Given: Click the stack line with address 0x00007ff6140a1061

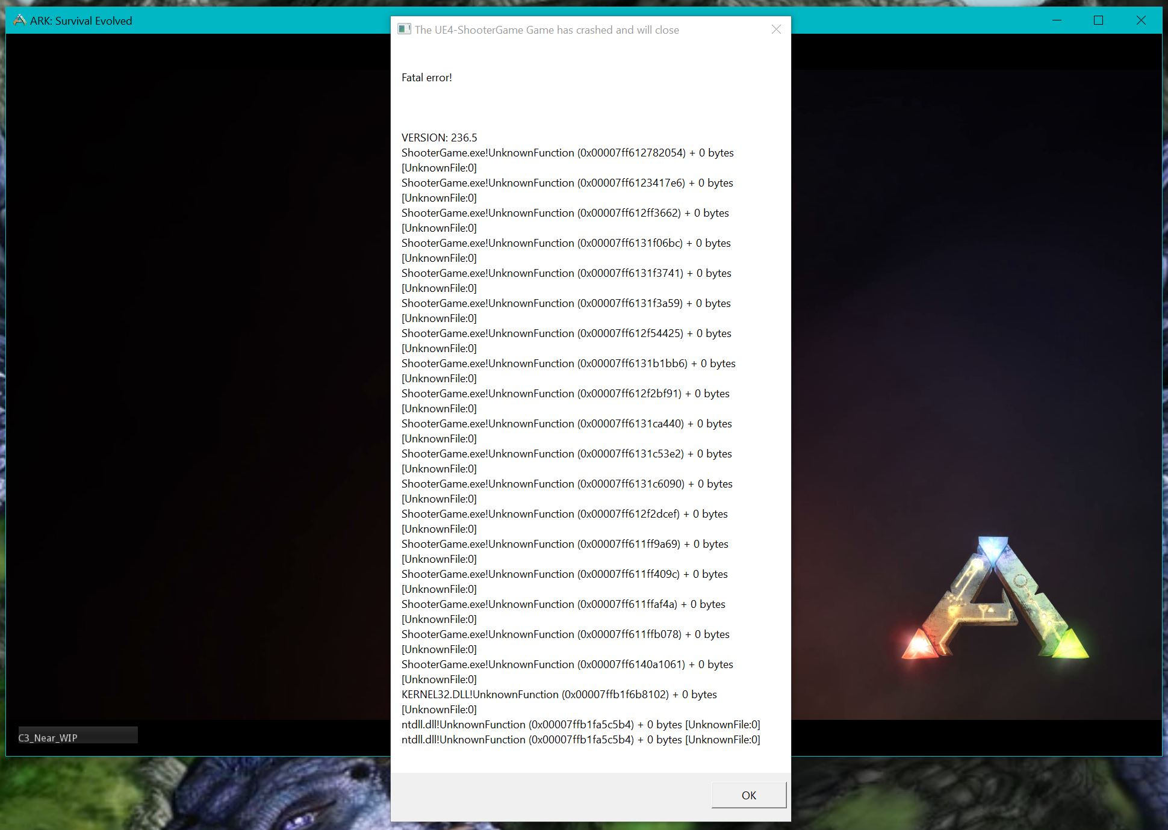Looking at the screenshot, I should pyautogui.click(x=567, y=664).
